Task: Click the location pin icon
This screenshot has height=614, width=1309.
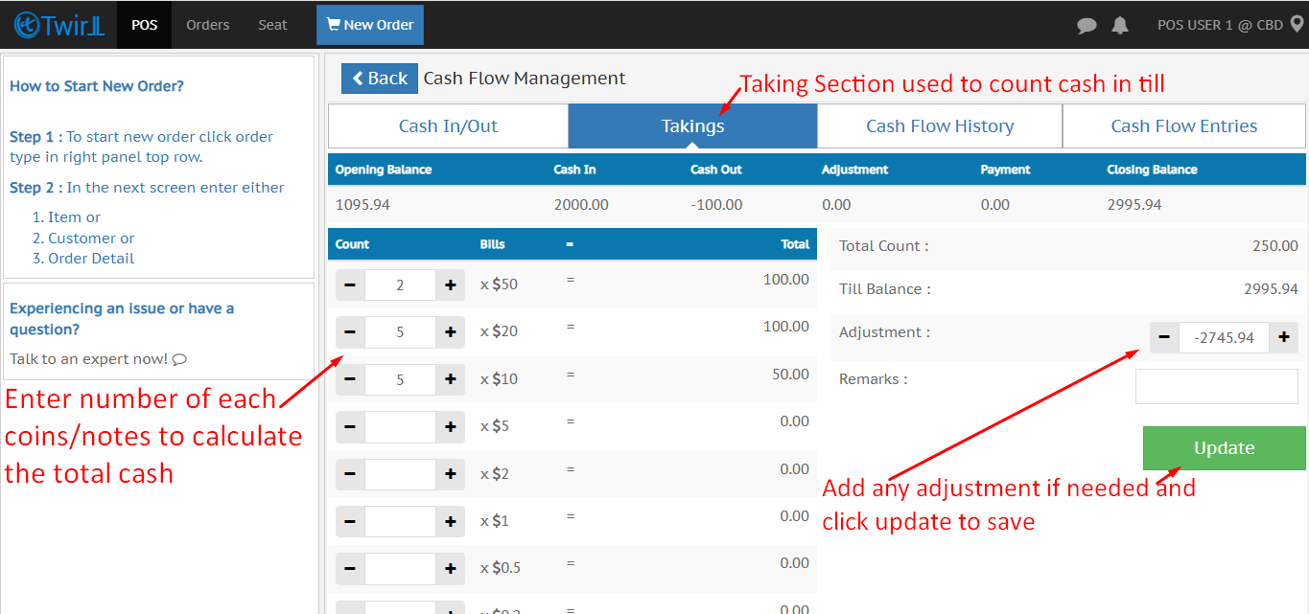Action: click(1297, 25)
